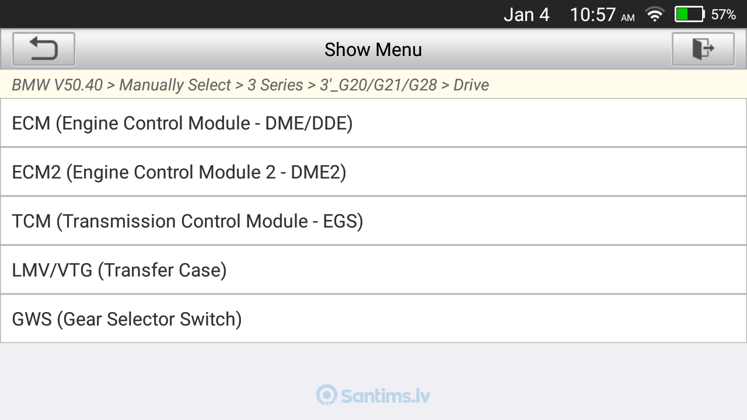
Task: Select GWS Gear Selector Switch
Action: coord(373,319)
